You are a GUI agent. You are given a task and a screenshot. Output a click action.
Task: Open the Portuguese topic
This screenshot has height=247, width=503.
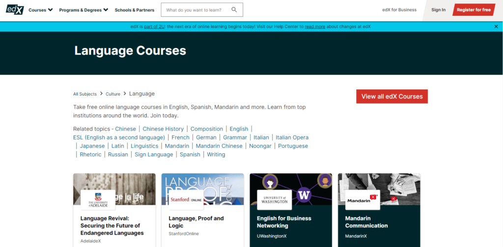coord(293,146)
